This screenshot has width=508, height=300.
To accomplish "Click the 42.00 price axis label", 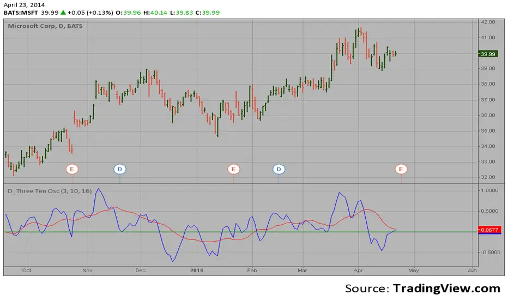I will [488, 22].
